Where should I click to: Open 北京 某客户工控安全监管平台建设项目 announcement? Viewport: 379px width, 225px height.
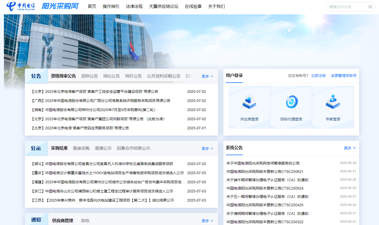tap(94, 92)
